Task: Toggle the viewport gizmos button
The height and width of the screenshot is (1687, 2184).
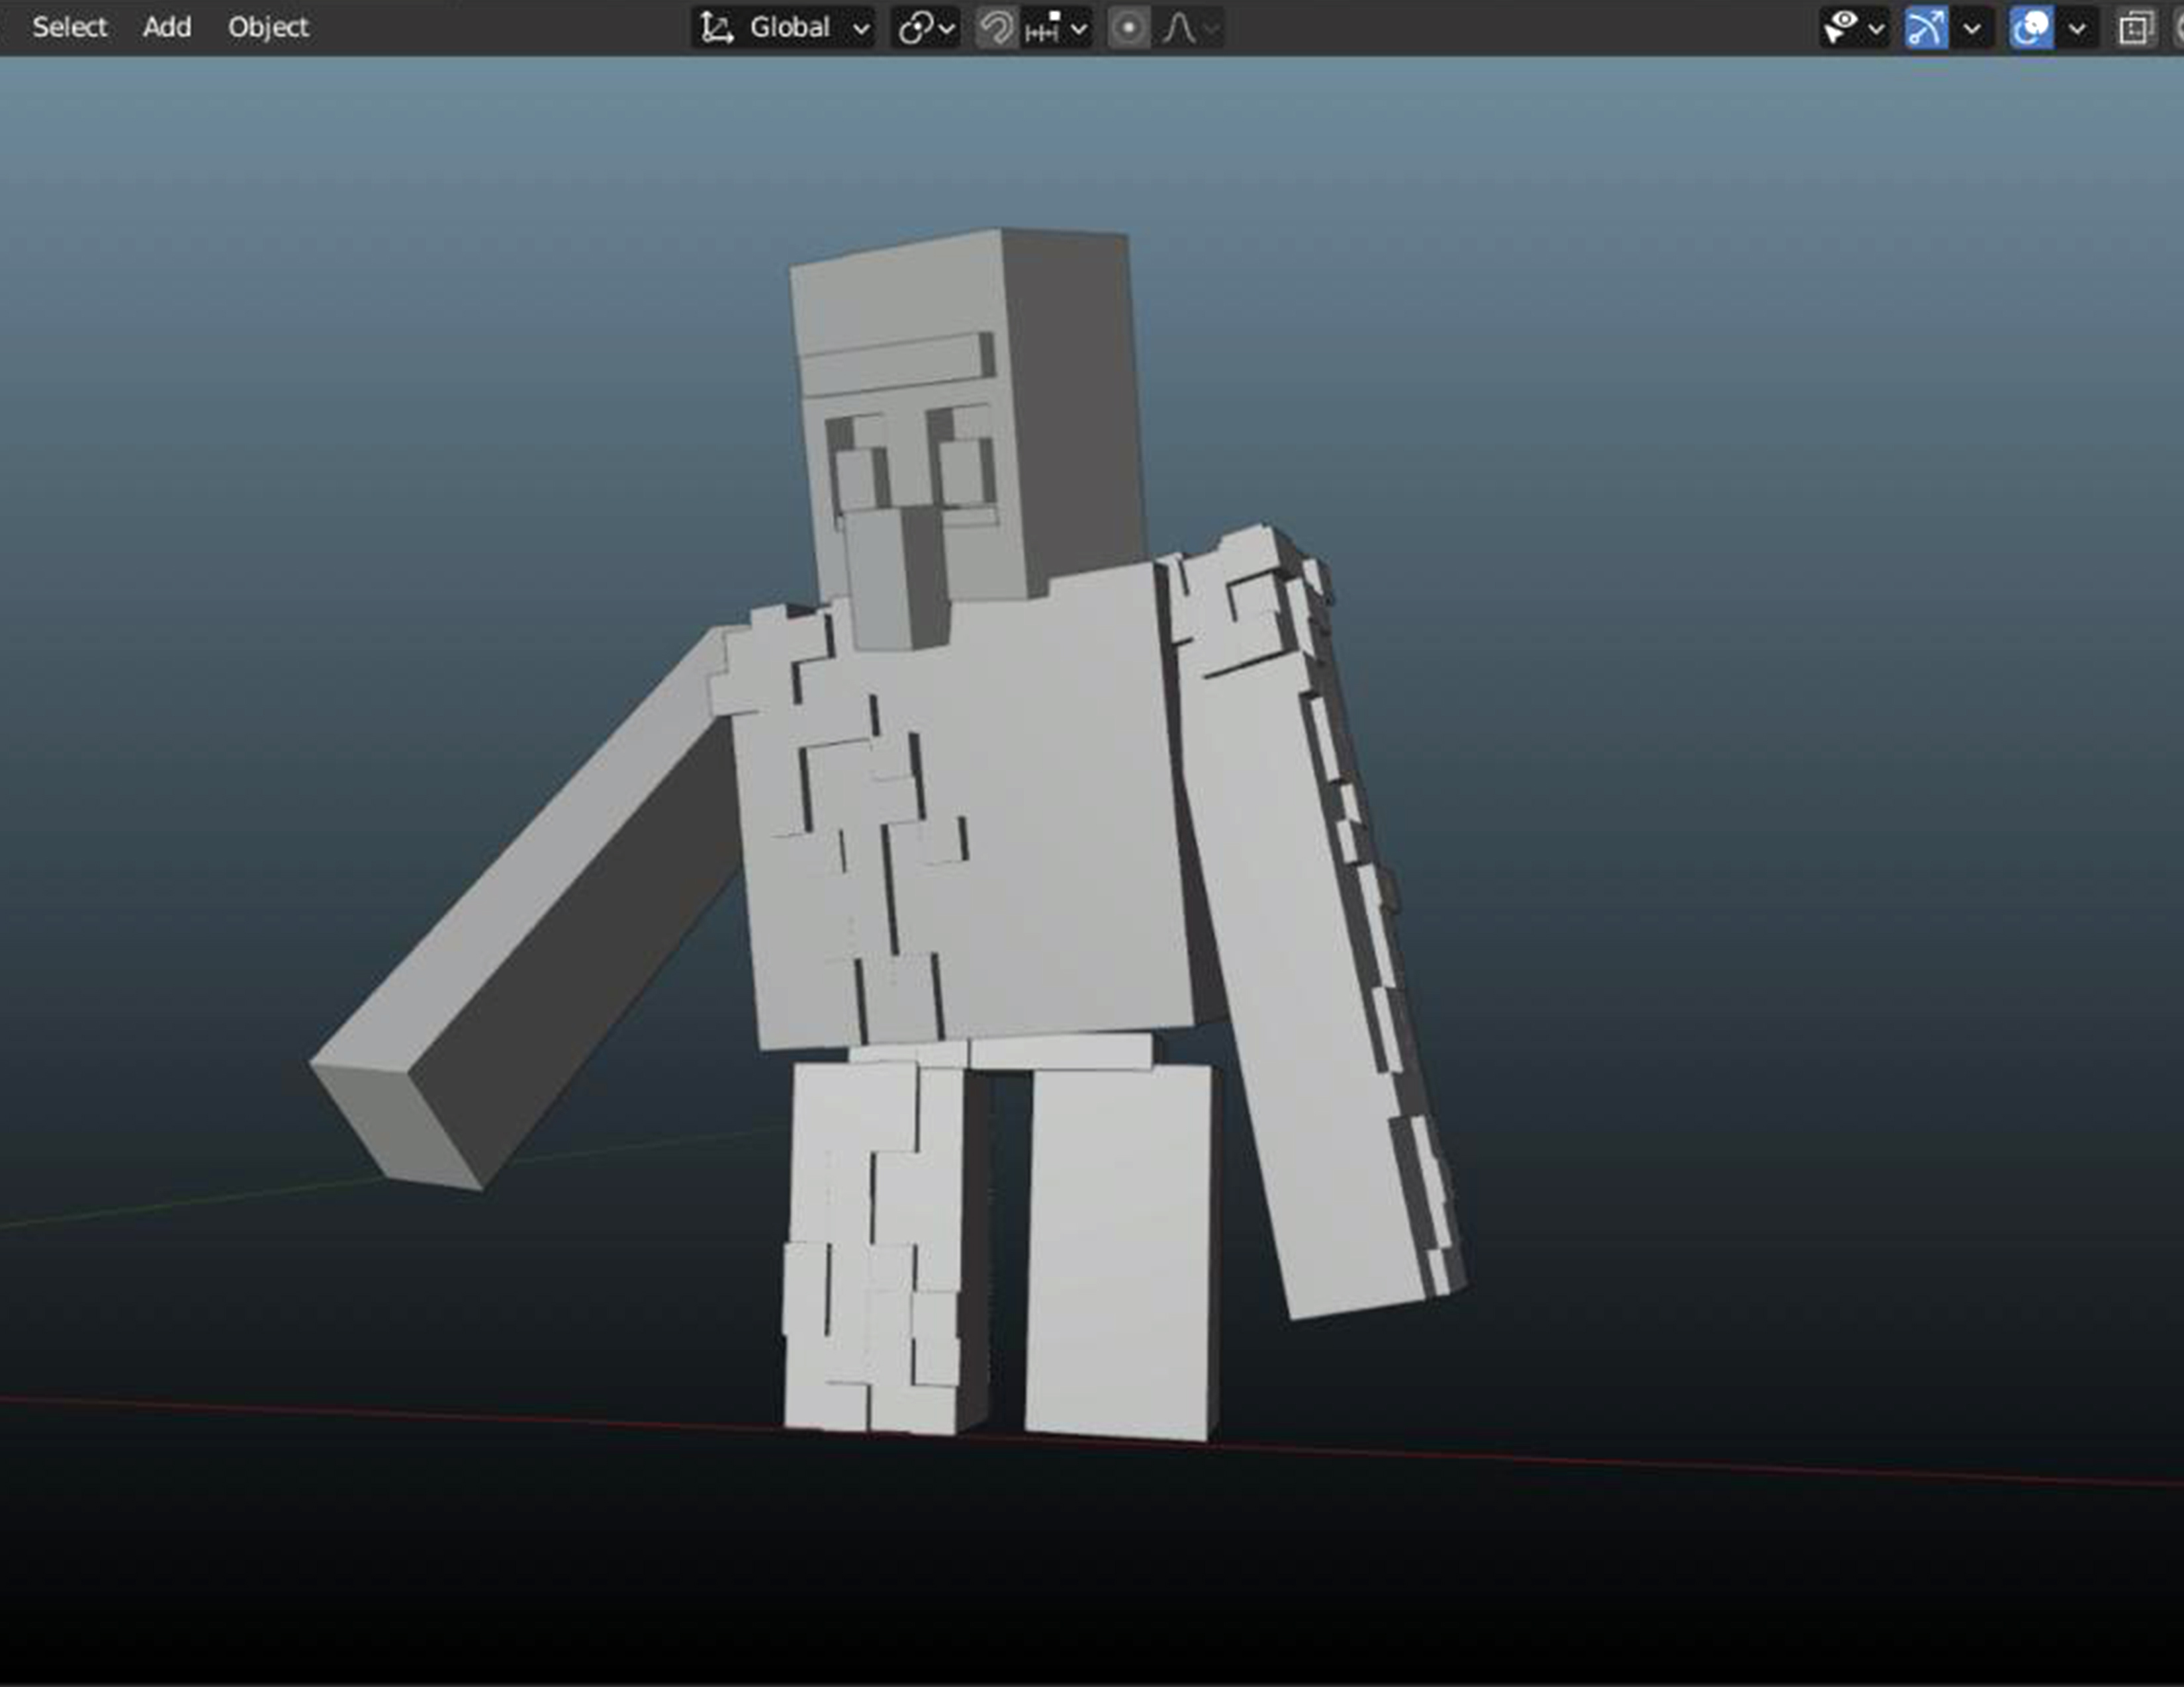Action: (x=1926, y=28)
